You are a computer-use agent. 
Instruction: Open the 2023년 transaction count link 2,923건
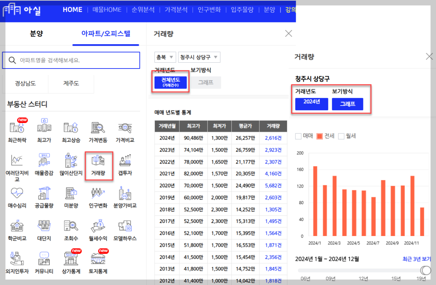274,150
